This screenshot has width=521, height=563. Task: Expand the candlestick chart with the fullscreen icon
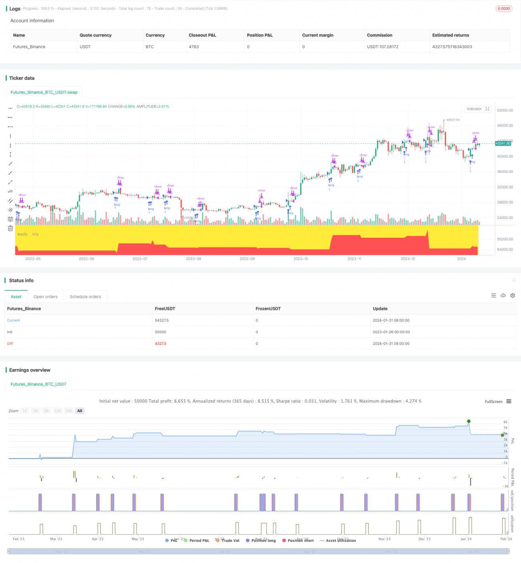(487, 109)
